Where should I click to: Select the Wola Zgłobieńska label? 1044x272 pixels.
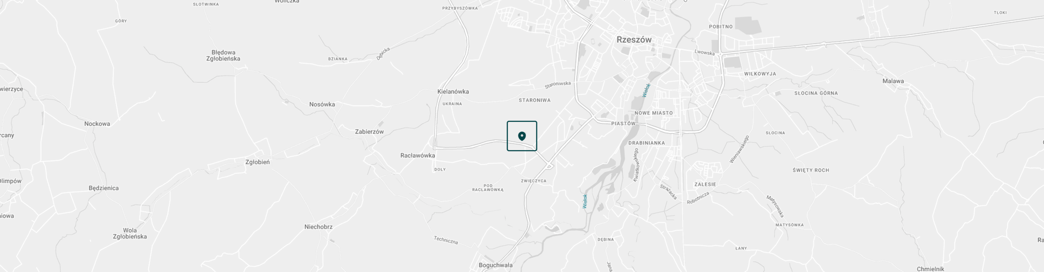click(130, 233)
